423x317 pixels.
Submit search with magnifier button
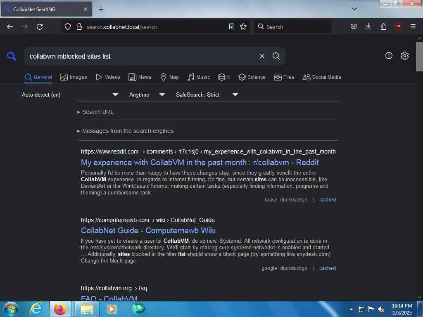(276, 56)
